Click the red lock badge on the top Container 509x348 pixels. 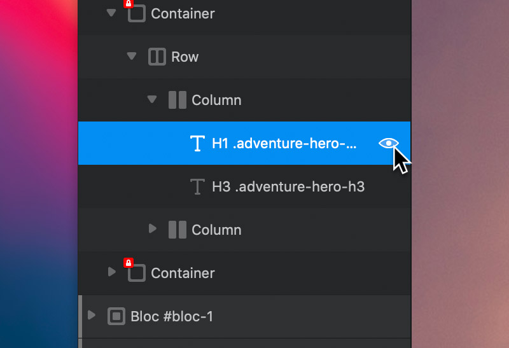pyautogui.click(x=129, y=3)
